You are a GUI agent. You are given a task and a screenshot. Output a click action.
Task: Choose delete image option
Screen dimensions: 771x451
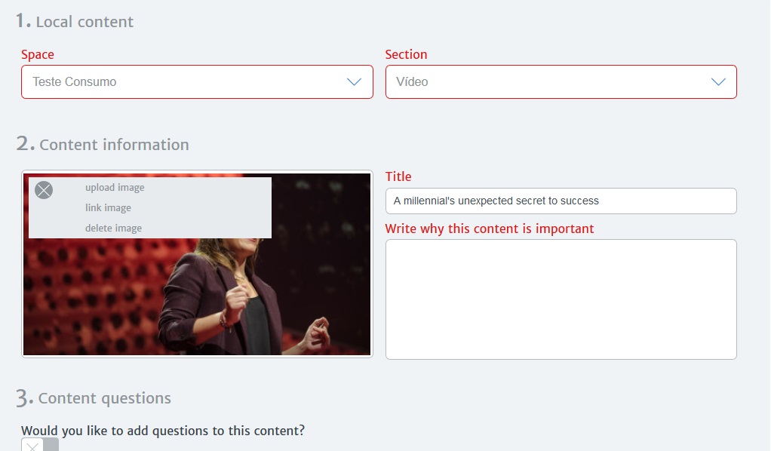click(114, 229)
